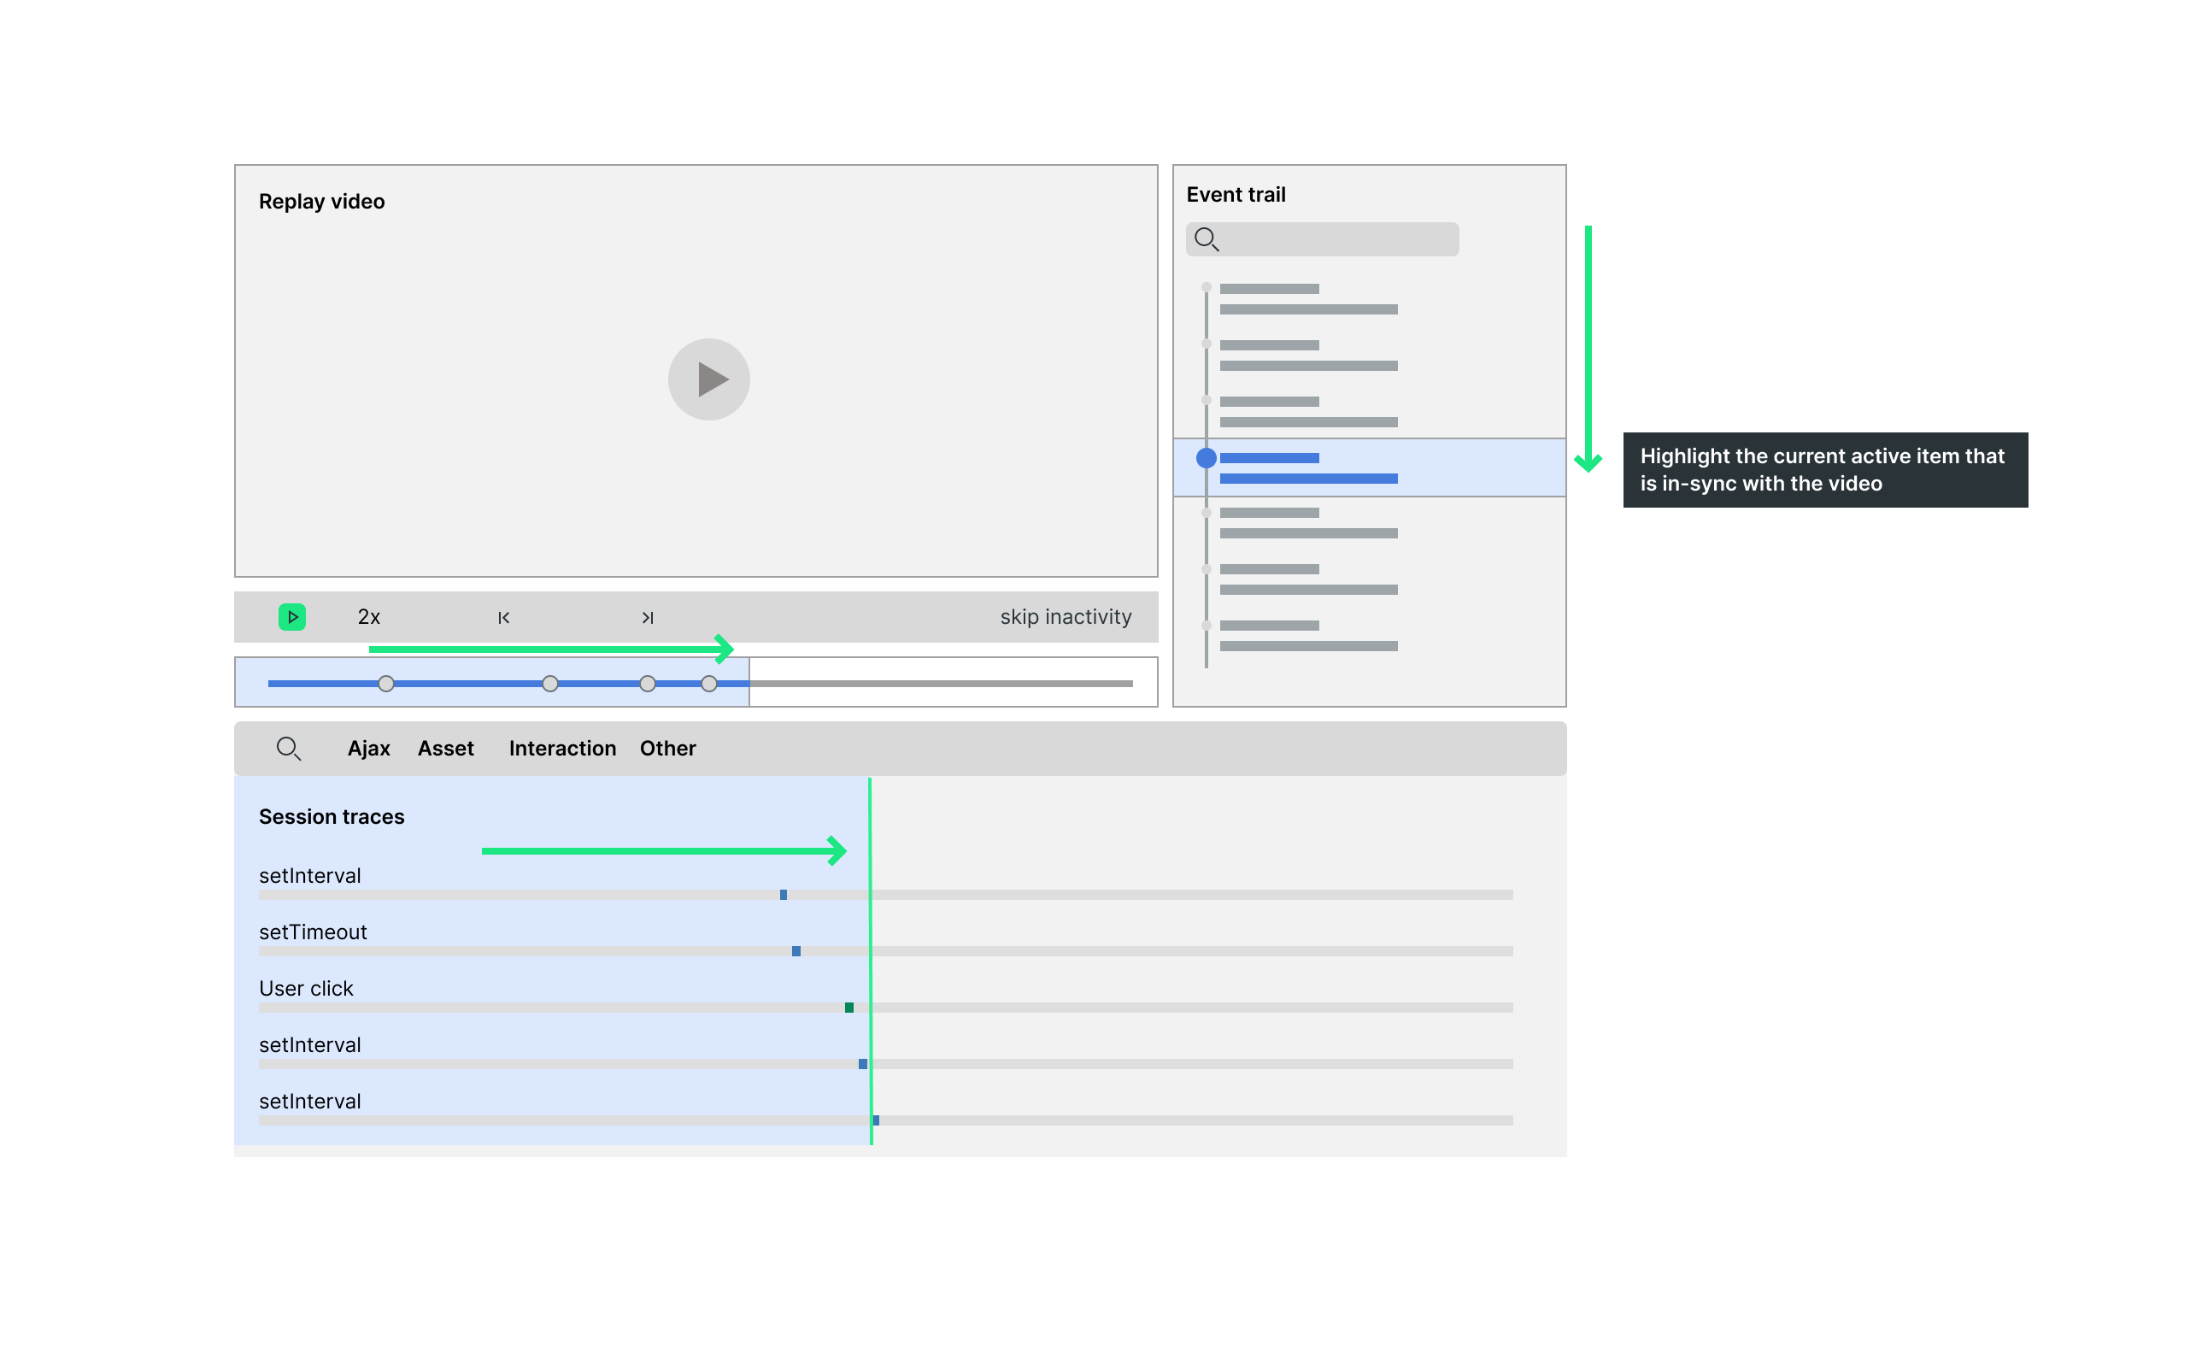Screen dimensions: 2196x1352
Task: Toggle skip inactivity
Action: click(x=1065, y=617)
